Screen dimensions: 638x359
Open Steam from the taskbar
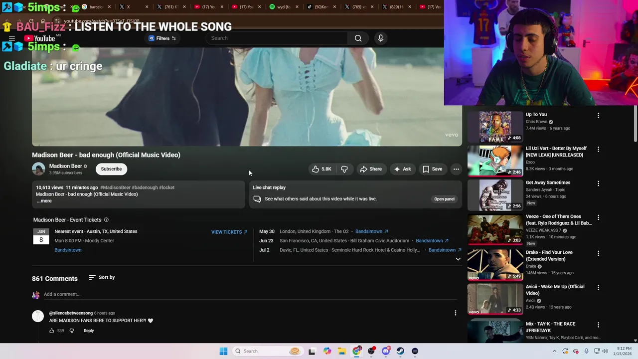[x=400, y=351]
